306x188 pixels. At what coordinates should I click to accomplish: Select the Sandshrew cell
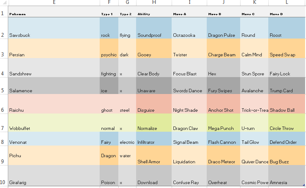tap(54, 68)
